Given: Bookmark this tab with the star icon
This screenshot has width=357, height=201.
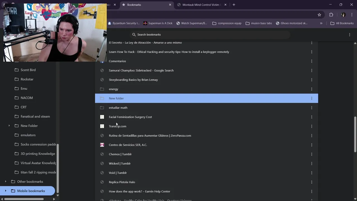Looking at the screenshot, I should point(319,15).
